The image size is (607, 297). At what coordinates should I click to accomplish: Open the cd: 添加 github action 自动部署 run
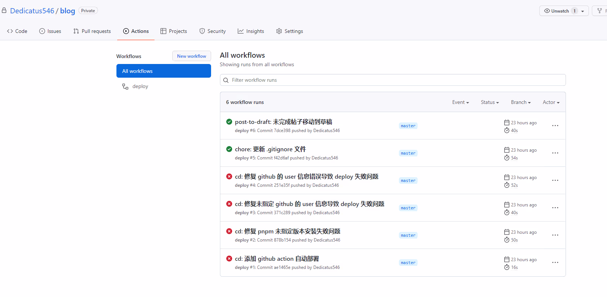(x=277, y=259)
